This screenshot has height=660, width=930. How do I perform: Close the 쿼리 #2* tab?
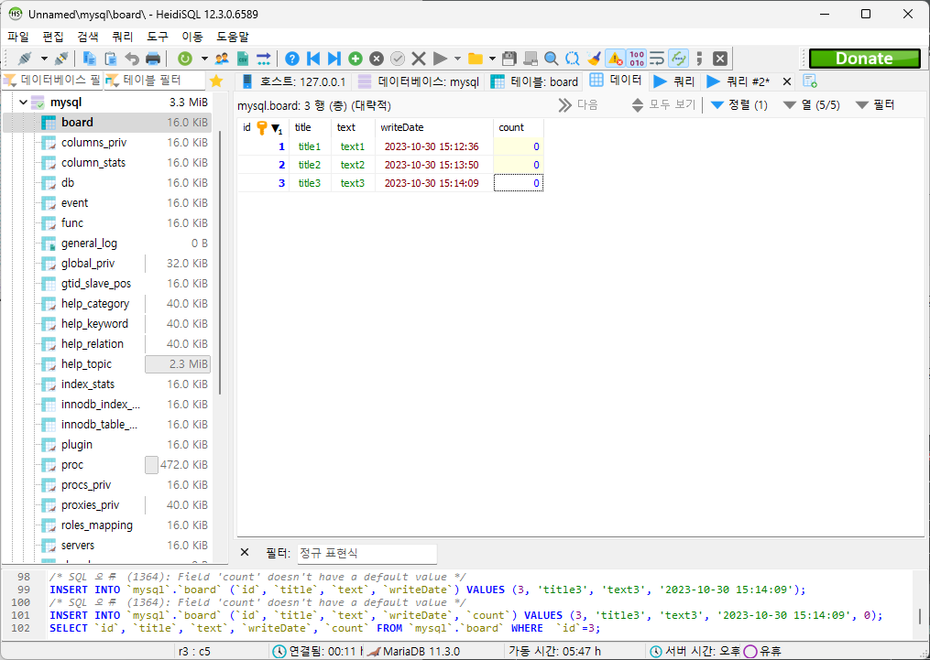coord(787,81)
